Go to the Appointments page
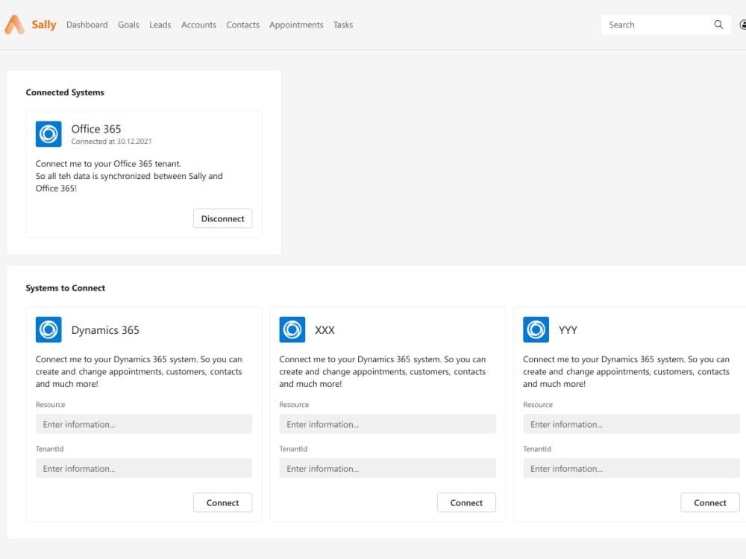Image resolution: width=746 pixels, height=559 pixels. click(296, 25)
